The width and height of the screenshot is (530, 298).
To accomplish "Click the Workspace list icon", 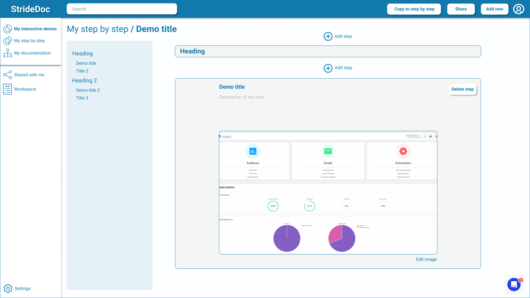I will (7, 89).
